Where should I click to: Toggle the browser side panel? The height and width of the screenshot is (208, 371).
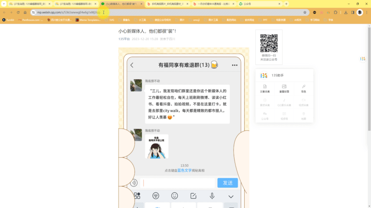tap(353, 12)
